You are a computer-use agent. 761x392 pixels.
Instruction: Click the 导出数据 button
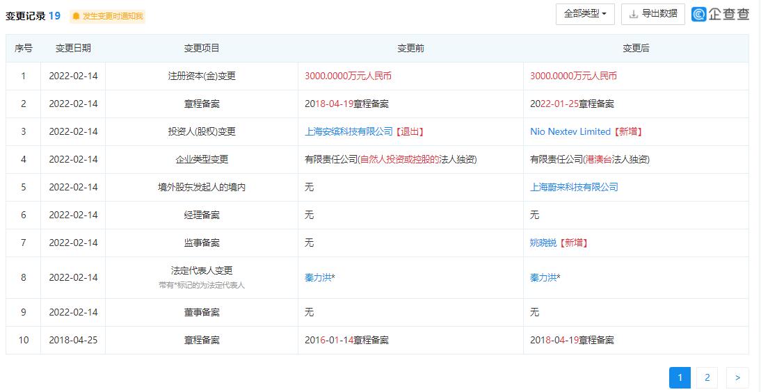tap(652, 14)
